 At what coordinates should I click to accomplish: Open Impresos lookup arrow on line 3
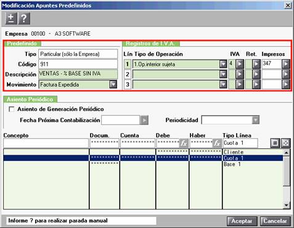pyautogui.click(x=286, y=84)
